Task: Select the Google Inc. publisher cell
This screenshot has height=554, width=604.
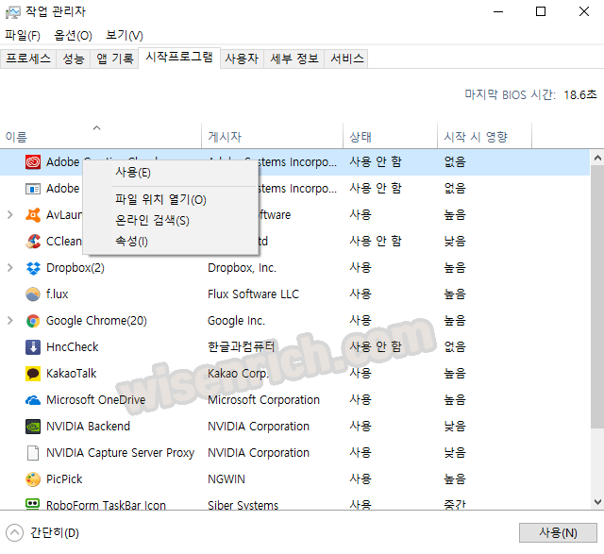Action: point(236,321)
